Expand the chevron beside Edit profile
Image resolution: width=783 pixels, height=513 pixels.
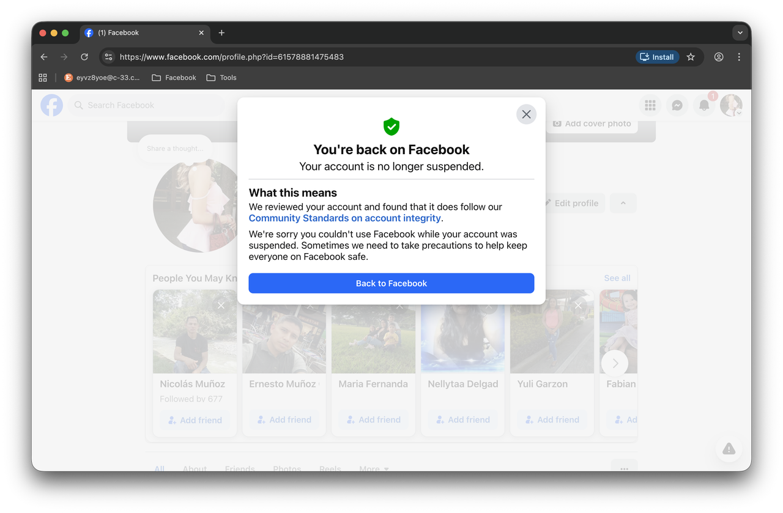[623, 203]
